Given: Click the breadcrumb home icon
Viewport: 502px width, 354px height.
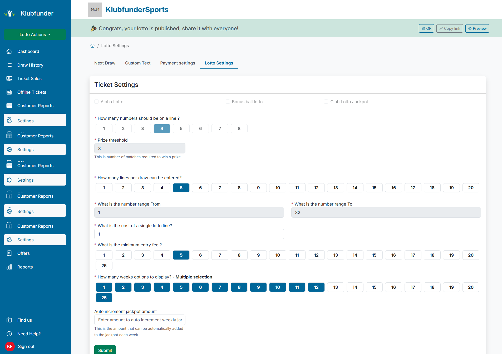Looking at the screenshot, I should point(92,46).
